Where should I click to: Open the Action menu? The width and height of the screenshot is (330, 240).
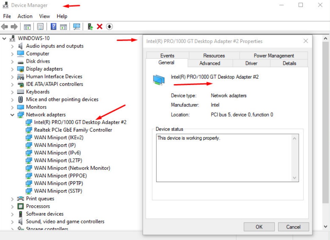[25, 16]
